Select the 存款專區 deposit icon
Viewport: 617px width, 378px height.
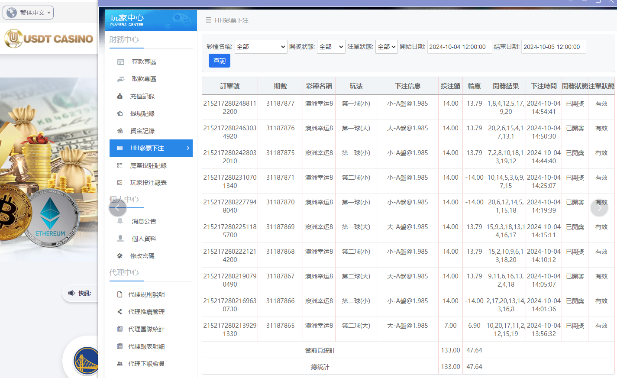coord(120,61)
